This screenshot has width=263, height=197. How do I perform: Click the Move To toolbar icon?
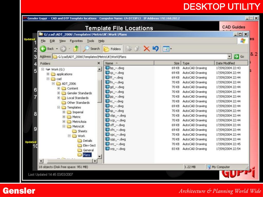pyautogui.click(x=129, y=49)
